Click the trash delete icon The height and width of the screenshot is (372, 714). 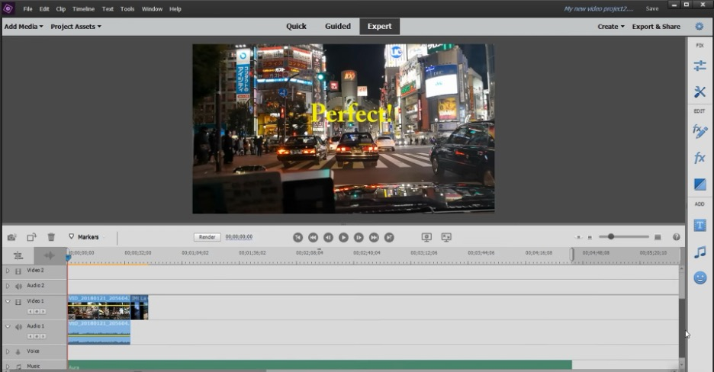point(51,237)
